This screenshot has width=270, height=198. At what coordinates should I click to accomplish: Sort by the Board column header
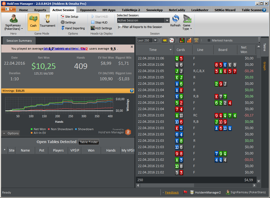[225, 50]
